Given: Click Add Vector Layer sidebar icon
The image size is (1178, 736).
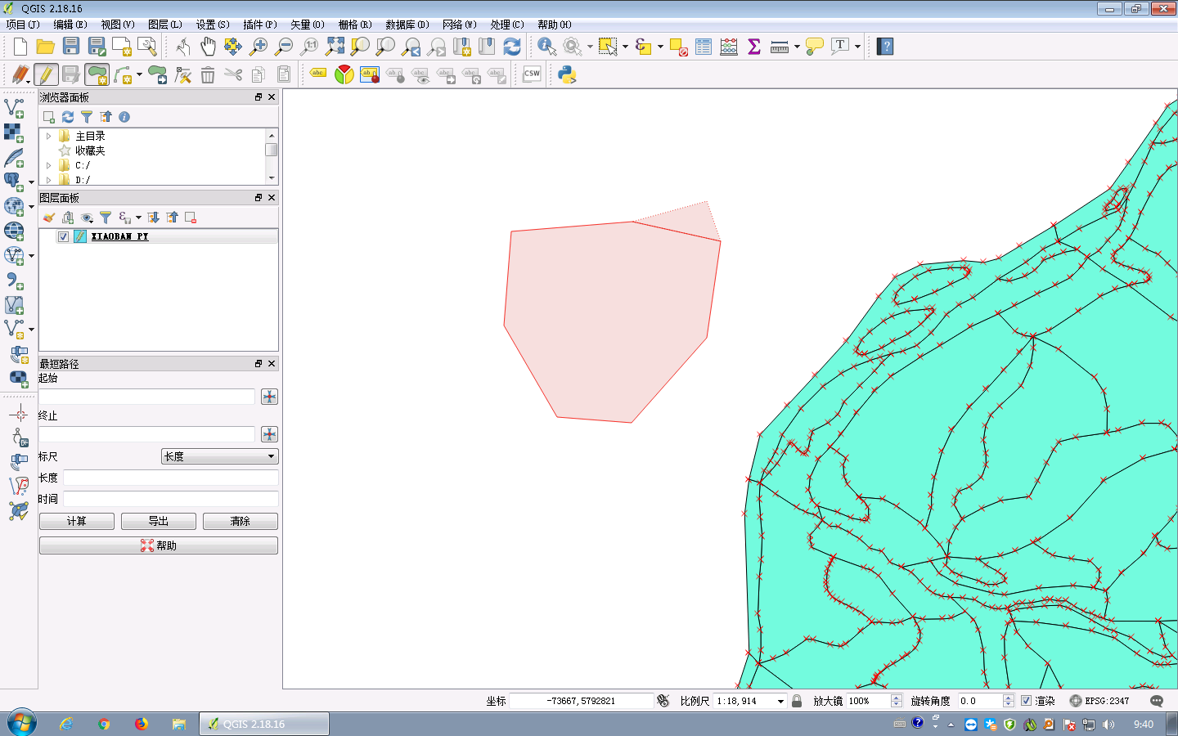Looking at the screenshot, I should [x=14, y=107].
